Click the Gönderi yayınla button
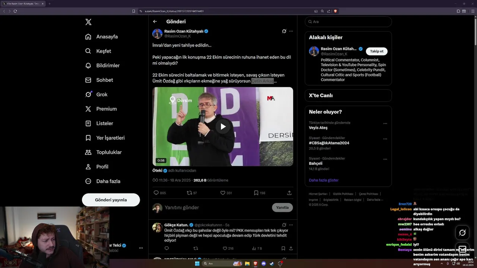This screenshot has height=268, width=477. pyautogui.click(x=111, y=200)
